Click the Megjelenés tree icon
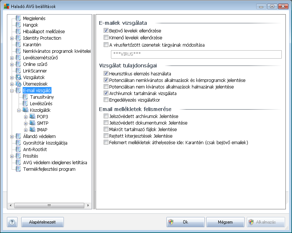The image size is (292, 233). coord(18,18)
